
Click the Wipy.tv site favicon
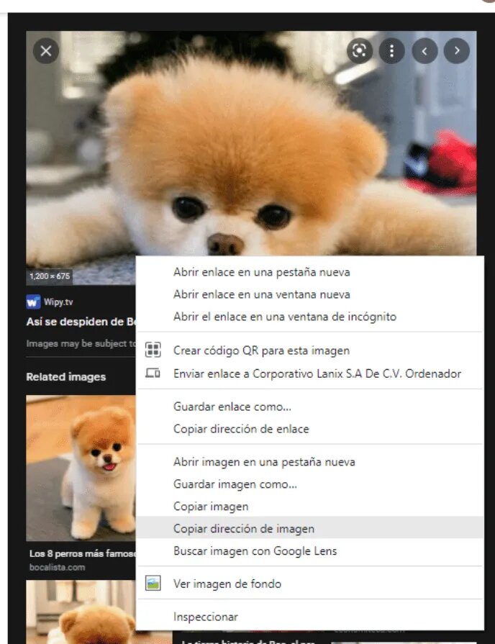coord(33,302)
